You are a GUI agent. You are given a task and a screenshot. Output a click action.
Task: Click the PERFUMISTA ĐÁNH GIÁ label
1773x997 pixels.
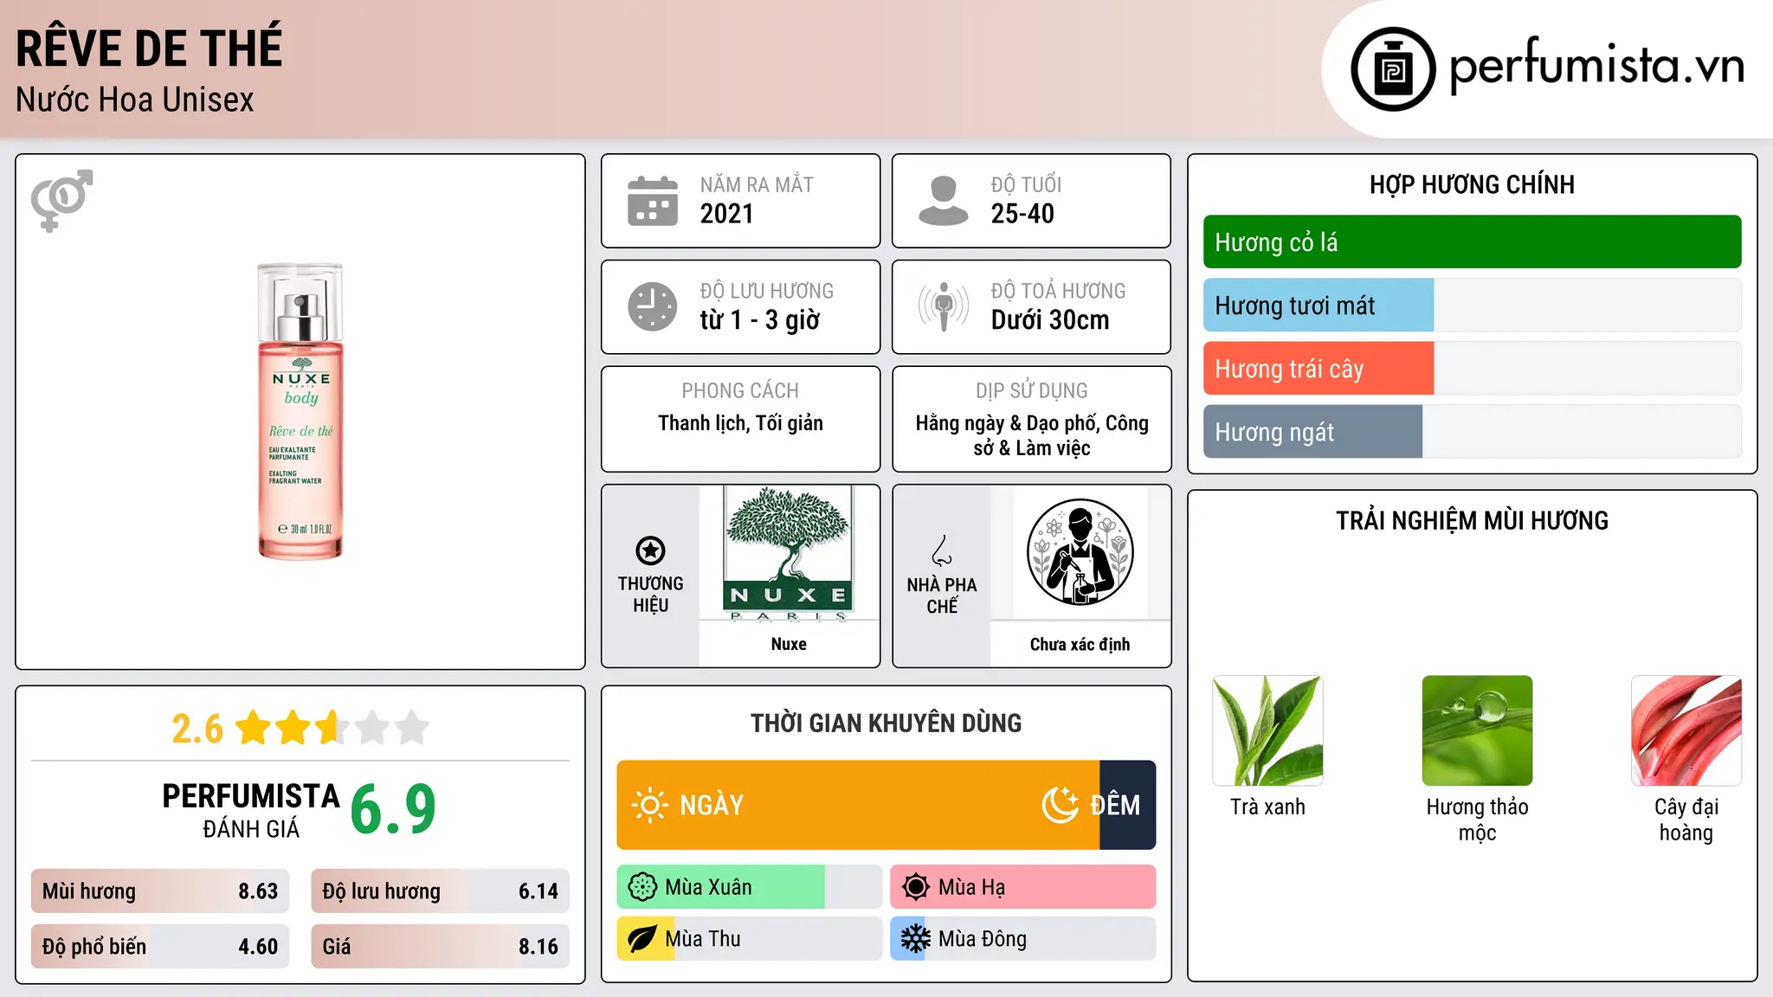[251, 810]
